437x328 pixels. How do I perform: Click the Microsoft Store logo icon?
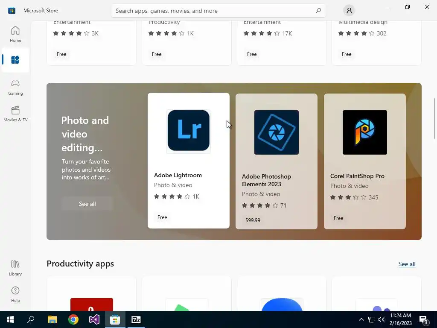click(x=12, y=11)
